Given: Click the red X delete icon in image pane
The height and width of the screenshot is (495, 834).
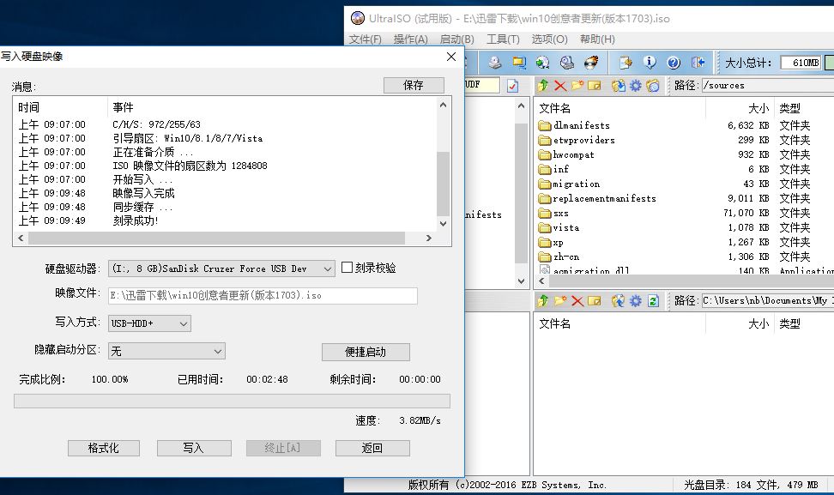Looking at the screenshot, I should click(560, 86).
